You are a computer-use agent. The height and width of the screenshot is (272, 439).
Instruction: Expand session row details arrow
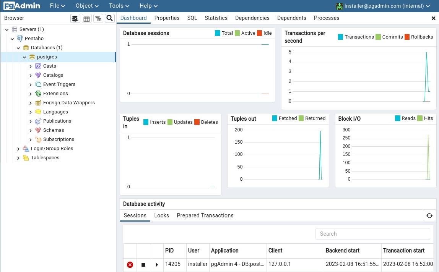[157, 264]
